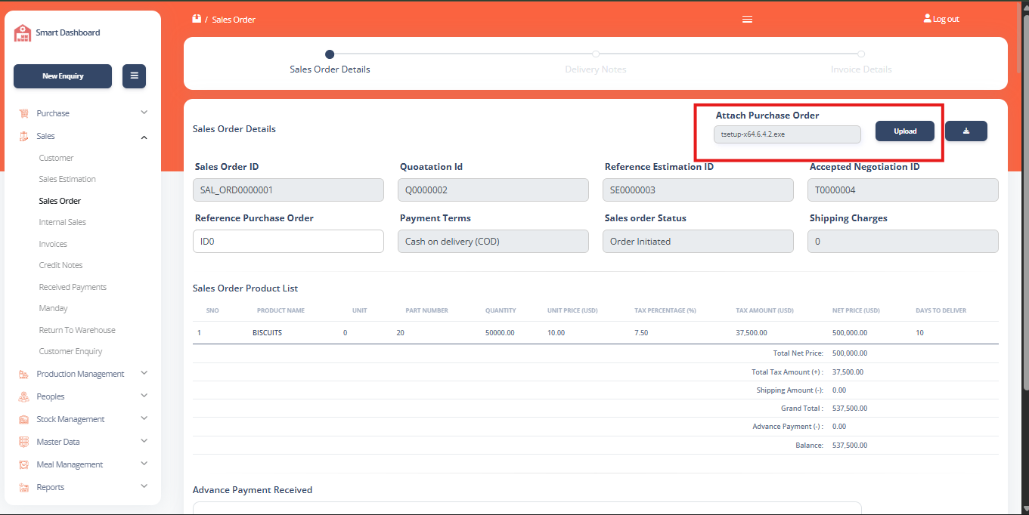The image size is (1029, 515).
Task: Collapse the Sales menu chevron
Action: point(144,137)
